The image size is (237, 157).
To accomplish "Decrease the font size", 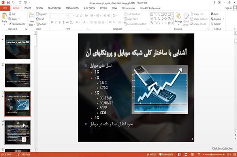I will coord(81,16).
